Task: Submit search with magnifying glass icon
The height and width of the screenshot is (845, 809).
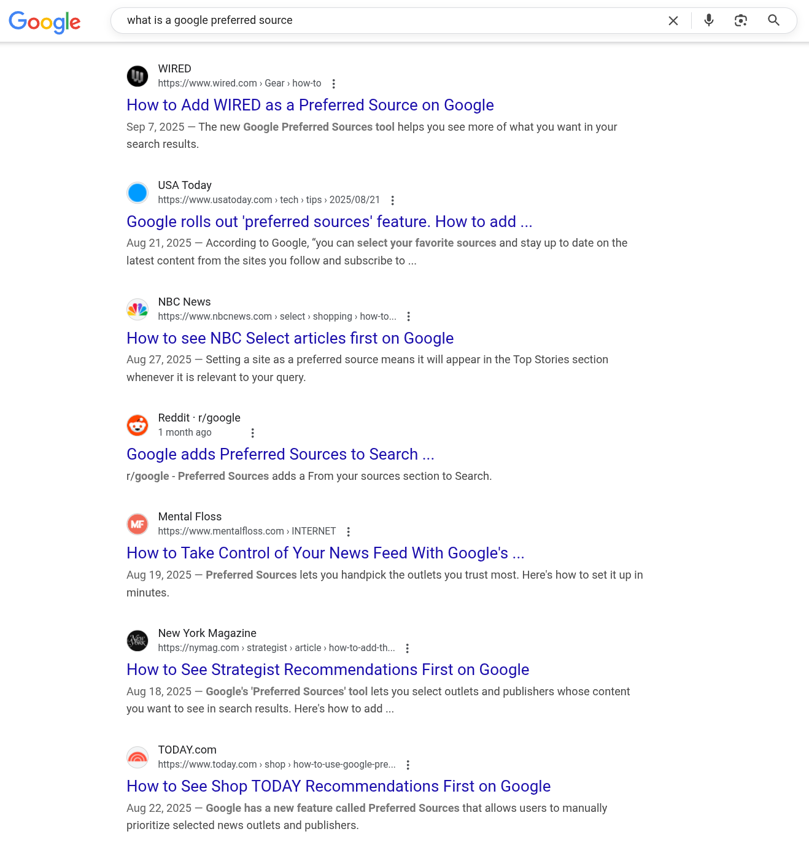Action: 773,20
